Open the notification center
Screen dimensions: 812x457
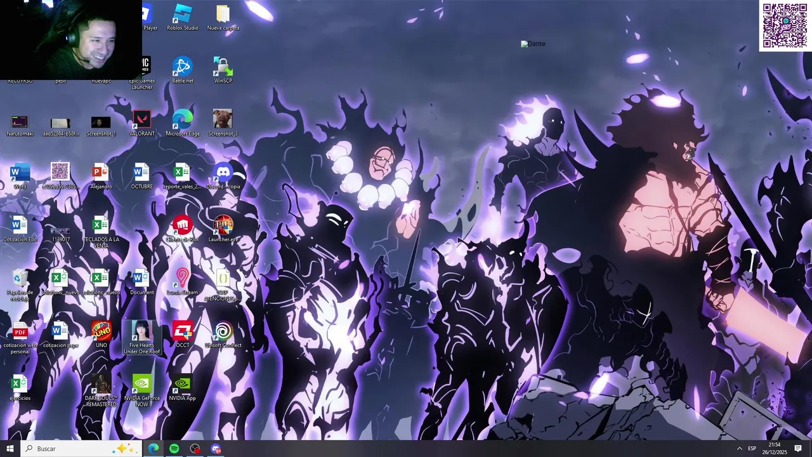point(799,449)
